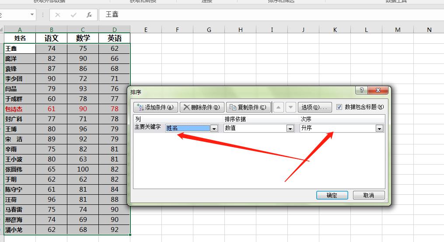This screenshot has height=242, width=444.
Task: Select column B header
Action: click(52, 29)
